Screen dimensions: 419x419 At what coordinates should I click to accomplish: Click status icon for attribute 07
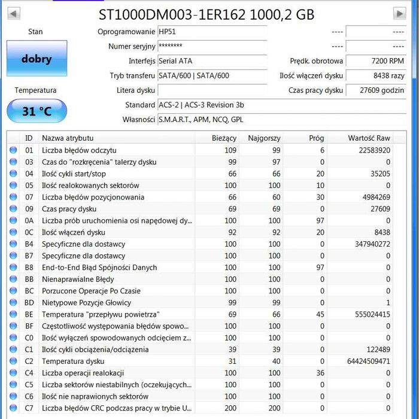coord(13,197)
